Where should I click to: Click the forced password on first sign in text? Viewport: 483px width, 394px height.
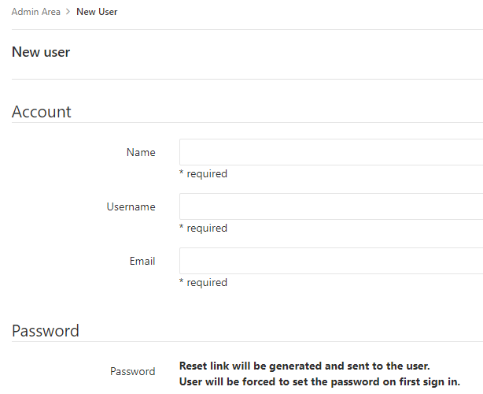tap(319, 382)
